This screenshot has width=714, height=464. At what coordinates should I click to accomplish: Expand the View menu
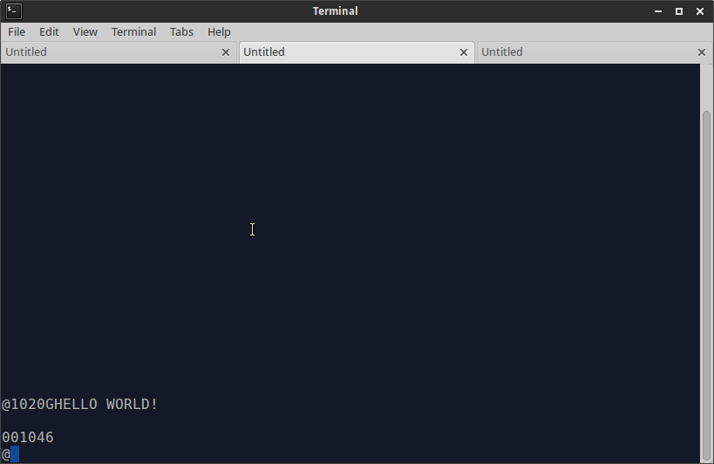click(85, 31)
